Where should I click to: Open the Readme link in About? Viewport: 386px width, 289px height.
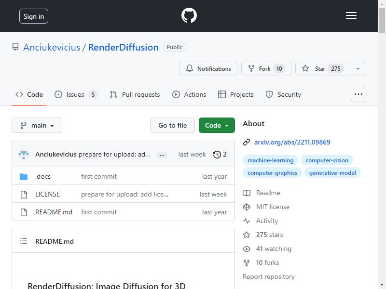point(268,193)
